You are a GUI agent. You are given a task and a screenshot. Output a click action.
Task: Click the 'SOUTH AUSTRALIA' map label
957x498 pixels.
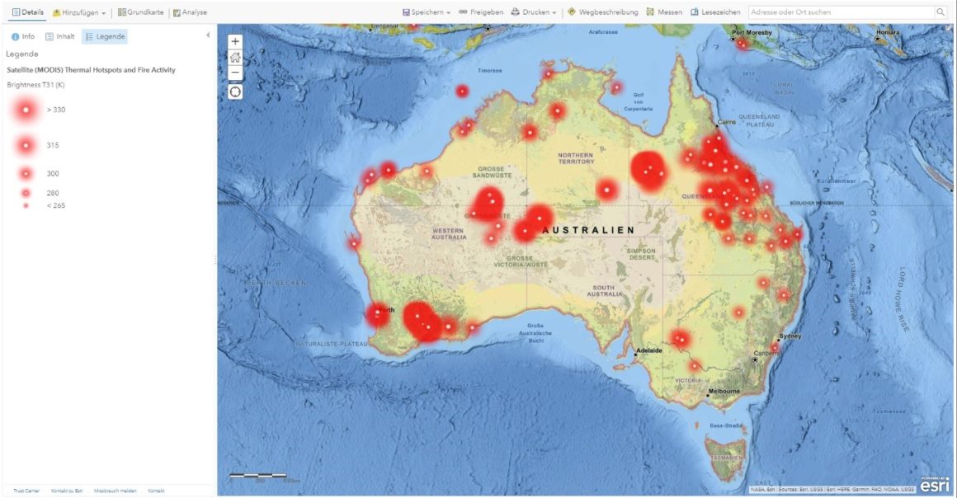(604, 290)
